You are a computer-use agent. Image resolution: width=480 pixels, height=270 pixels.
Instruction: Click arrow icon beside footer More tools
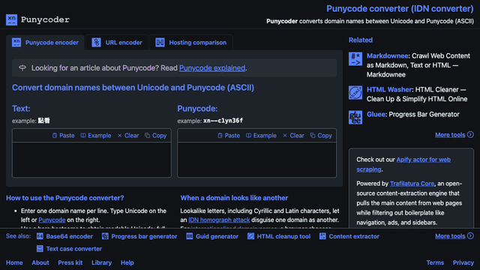pos(471,236)
